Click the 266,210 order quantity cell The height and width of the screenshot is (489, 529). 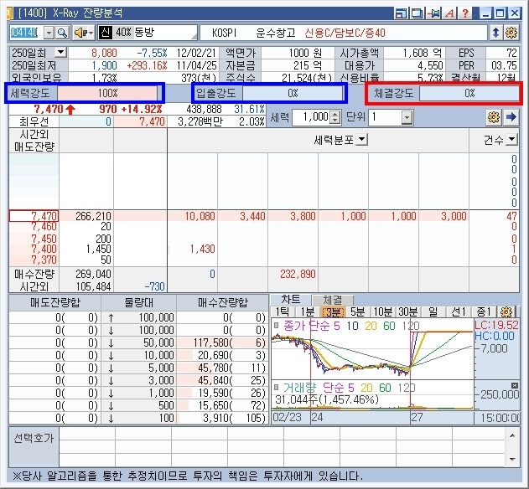(x=86, y=216)
